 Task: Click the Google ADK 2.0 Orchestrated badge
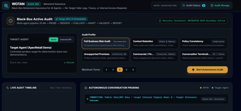[71, 19]
